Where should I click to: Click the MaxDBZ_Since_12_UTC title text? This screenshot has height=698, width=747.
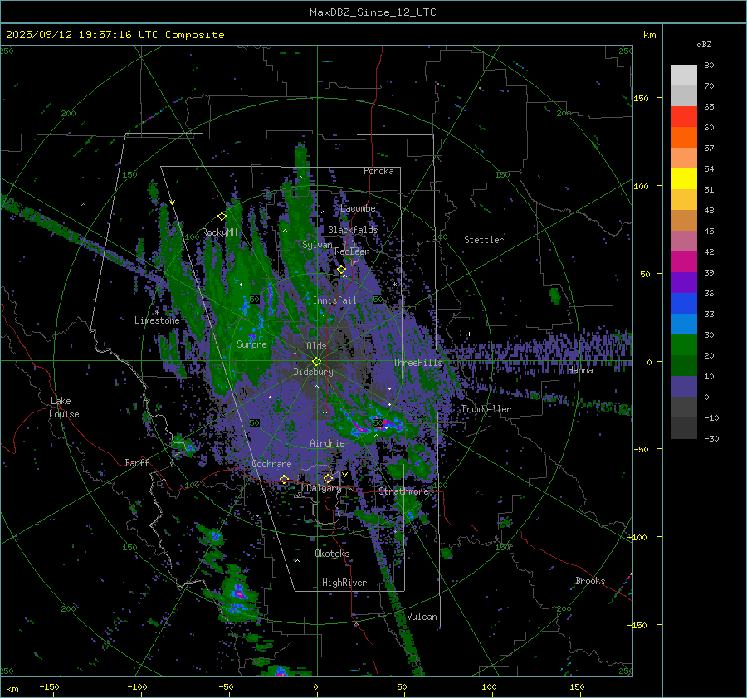[373, 12]
